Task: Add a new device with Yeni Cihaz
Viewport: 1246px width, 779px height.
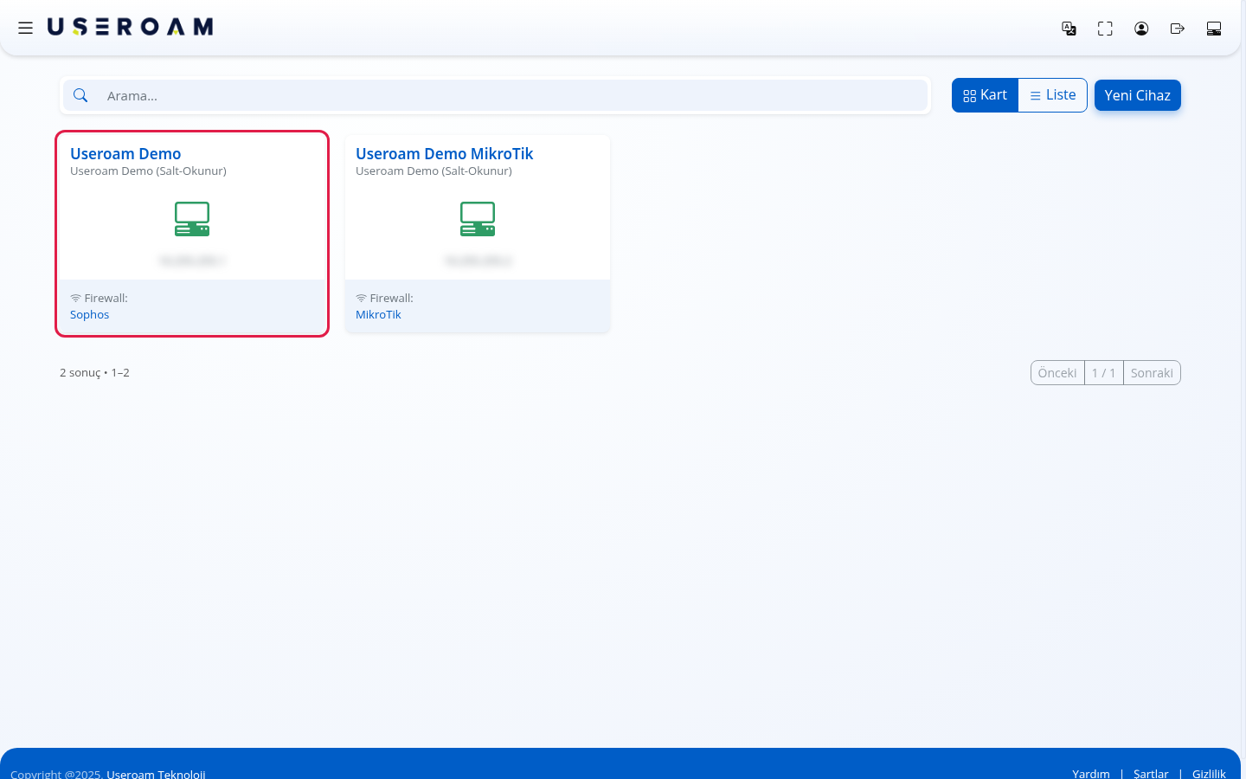Action: click(x=1137, y=95)
